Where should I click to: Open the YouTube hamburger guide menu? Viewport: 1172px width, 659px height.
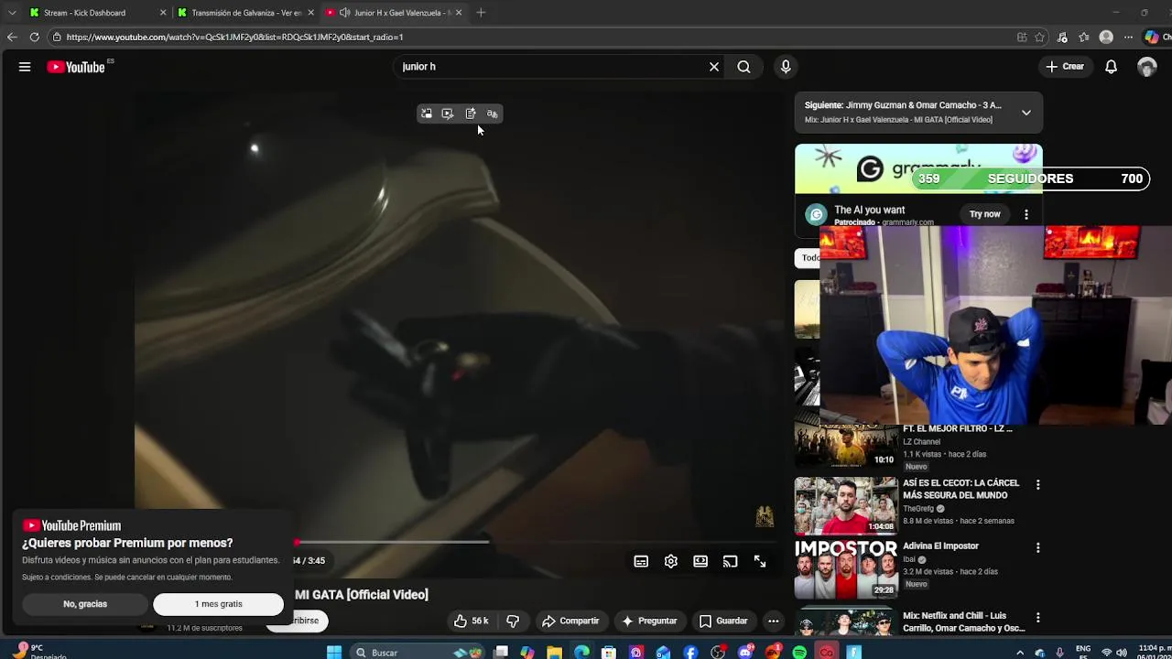25,67
